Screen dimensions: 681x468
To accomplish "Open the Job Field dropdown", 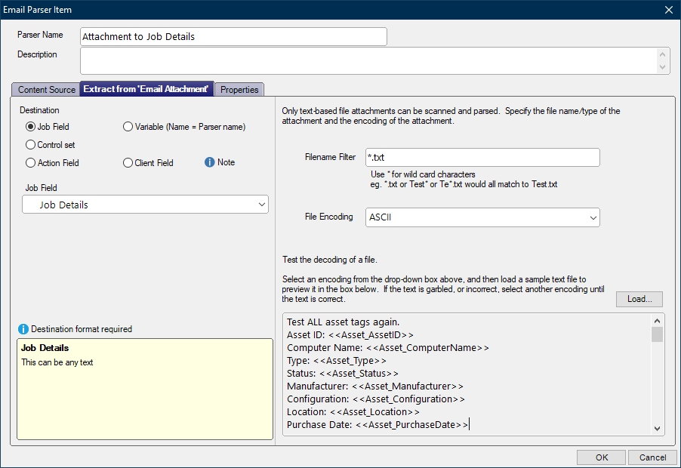I will (145, 205).
